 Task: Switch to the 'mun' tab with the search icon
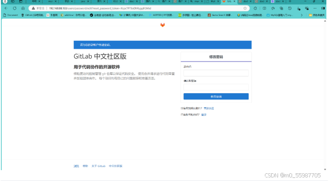(x=196, y=1)
